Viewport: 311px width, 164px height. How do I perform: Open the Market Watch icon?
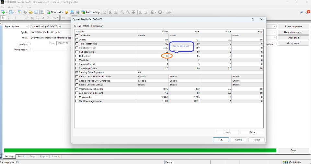coord(19,12)
